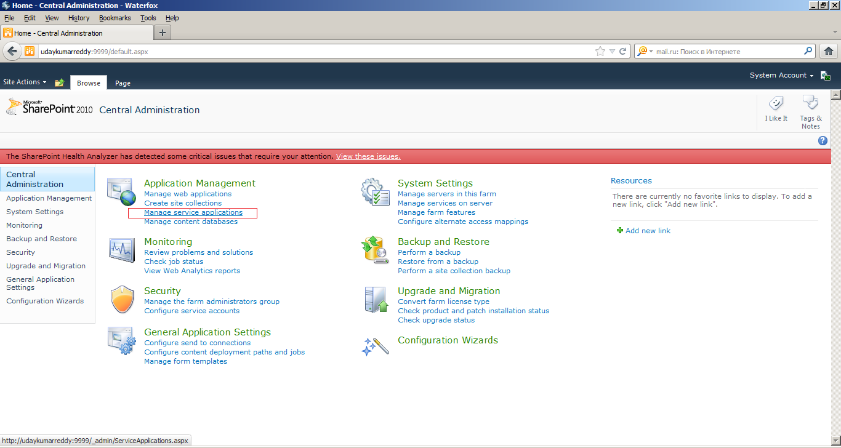Open help via the blue question mark icon

[823, 141]
